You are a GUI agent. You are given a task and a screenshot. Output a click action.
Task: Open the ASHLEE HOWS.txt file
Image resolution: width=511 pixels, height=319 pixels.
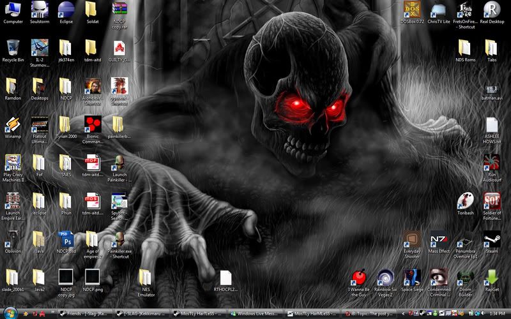(492, 130)
